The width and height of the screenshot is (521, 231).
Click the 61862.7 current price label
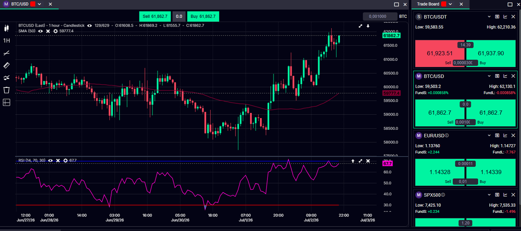[392, 36]
